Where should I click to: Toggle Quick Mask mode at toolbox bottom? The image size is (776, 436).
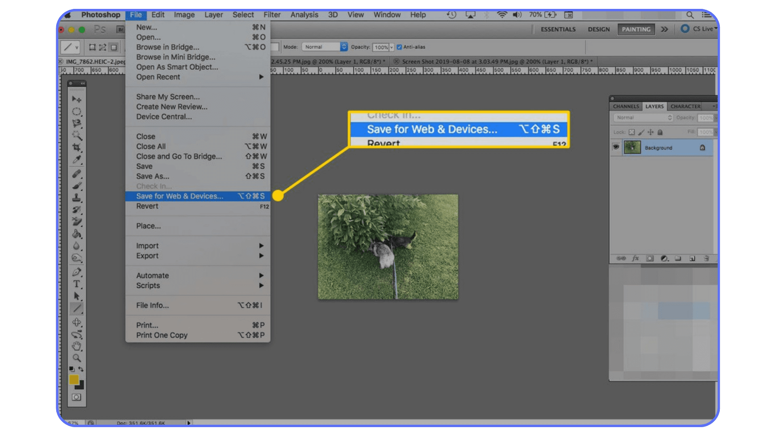[x=76, y=397]
